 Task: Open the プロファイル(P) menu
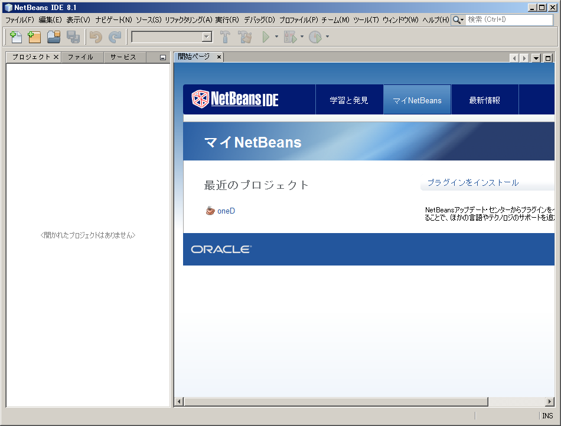click(x=298, y=20)
